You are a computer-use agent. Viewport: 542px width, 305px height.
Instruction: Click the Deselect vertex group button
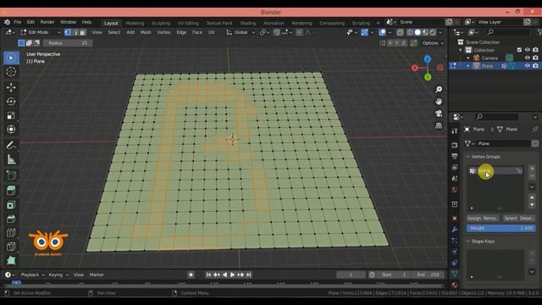[527, 219]
